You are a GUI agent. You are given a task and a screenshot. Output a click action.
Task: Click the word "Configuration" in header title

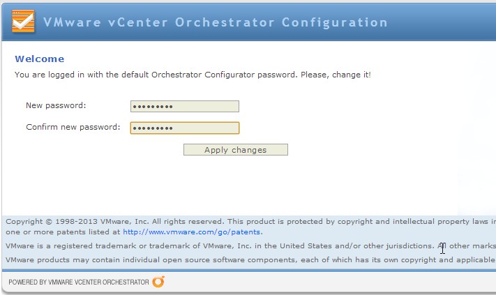pos(335,22)
